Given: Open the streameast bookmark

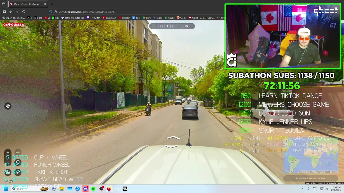Looking at the screenshot, I should point(109,18).
